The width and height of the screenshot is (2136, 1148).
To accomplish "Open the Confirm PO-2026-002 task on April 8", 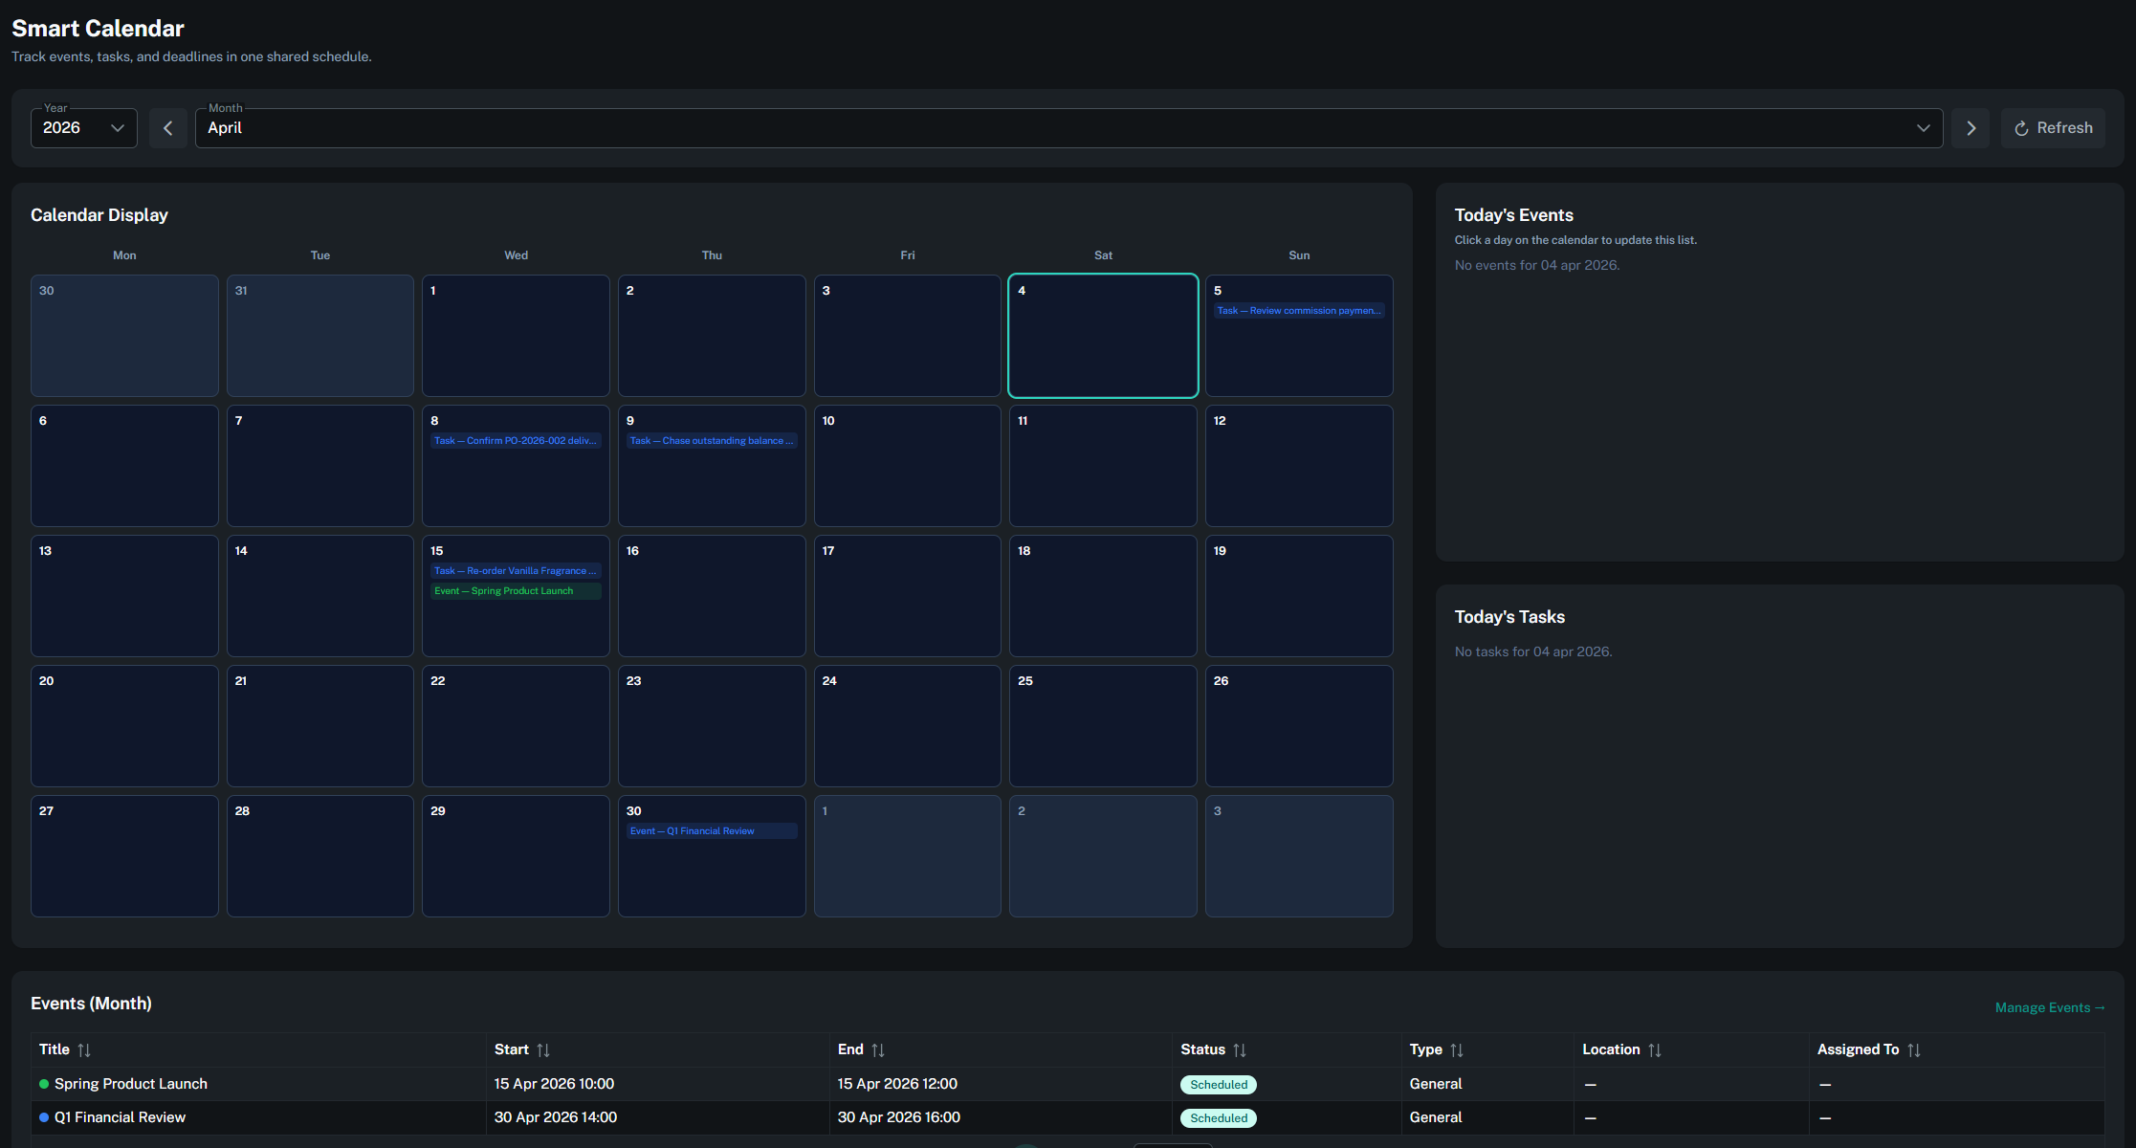I will [516, 441].
